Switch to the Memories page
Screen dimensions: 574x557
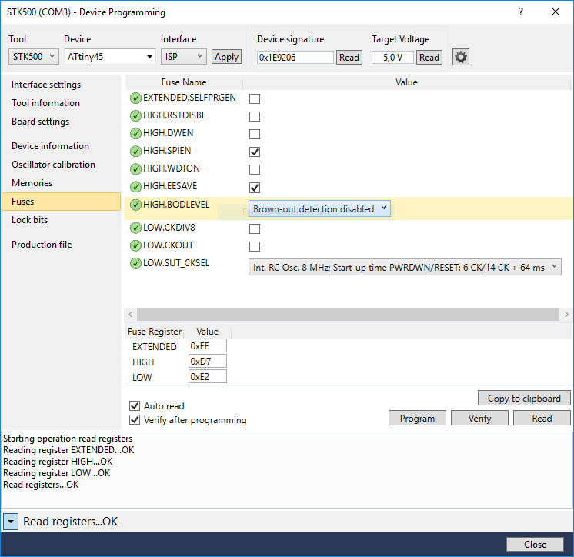(x=32, y=182)
